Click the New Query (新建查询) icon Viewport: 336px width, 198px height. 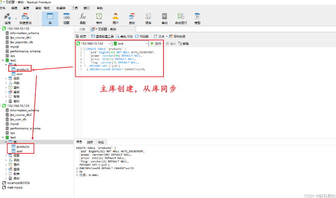click(x=25, y=19)
